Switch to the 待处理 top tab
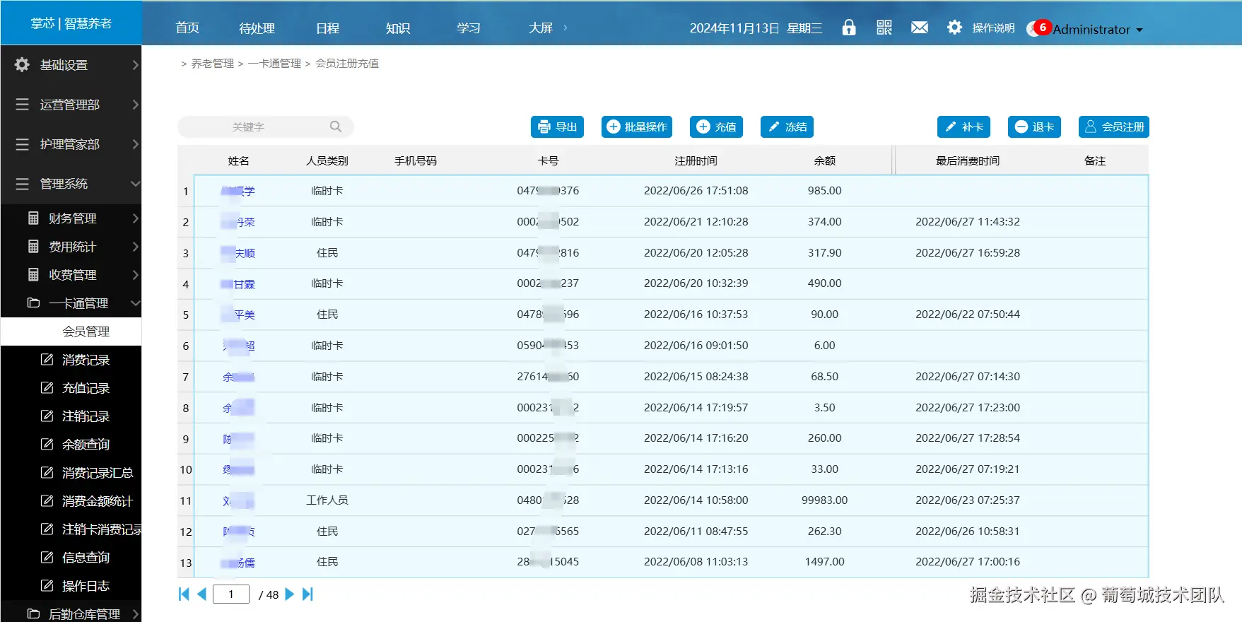The height and width of the screenshot is (622, 1242). point(257,28)
